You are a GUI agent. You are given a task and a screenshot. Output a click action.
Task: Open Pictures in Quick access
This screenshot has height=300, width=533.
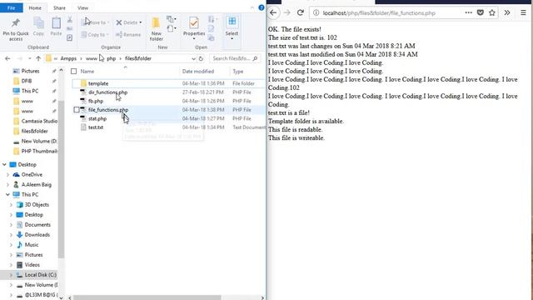pyautogui.click(x=30, y=71)
